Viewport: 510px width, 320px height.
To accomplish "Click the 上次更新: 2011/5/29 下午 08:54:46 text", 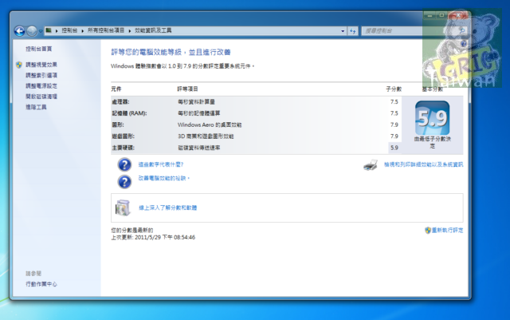I will click(153, 238).
